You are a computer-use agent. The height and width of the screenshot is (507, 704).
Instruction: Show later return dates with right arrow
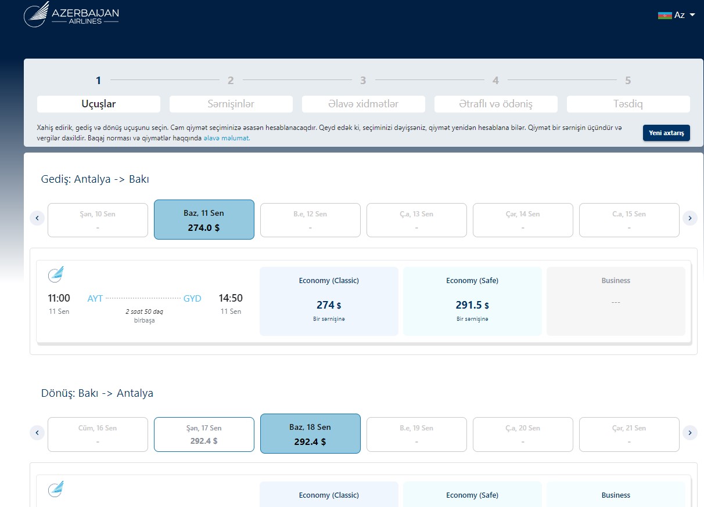tap(689, 433)
